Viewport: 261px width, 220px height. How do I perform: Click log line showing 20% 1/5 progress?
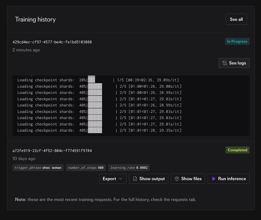click(98, 80)
